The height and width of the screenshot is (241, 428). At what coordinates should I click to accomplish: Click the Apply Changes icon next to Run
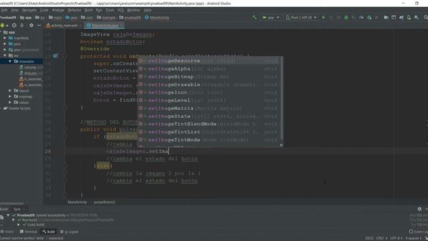(x=331, y=17)
